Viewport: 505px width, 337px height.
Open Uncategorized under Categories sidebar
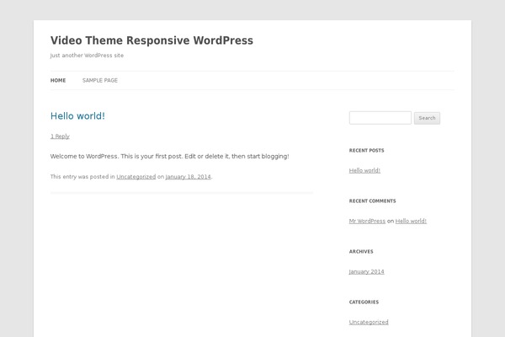coord(369,322)
